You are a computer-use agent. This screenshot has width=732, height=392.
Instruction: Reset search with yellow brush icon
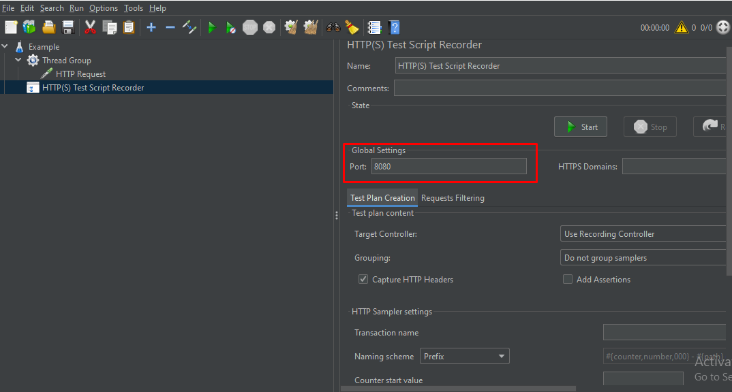point(352,27)
